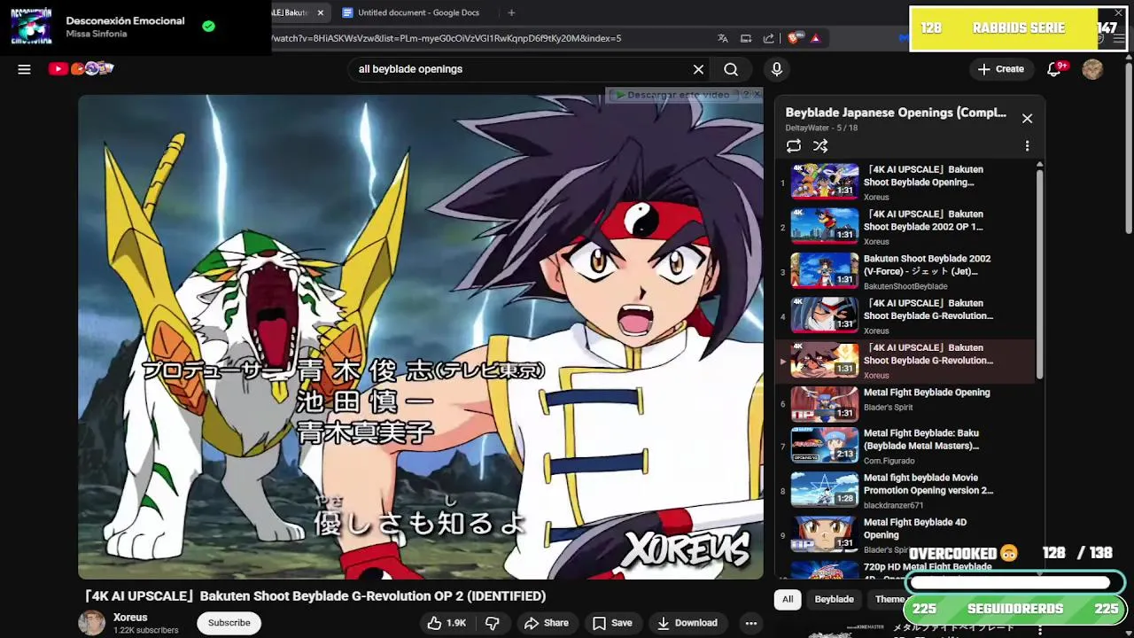
Task: Share the video
Action: tap(547, 623)
